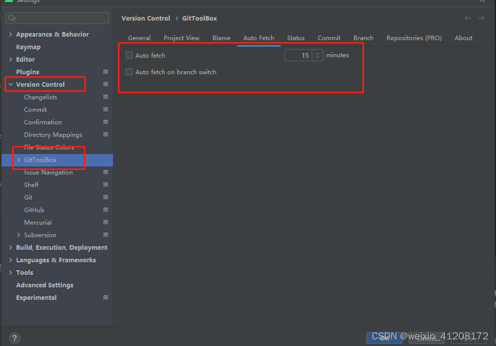
Task: Open the Repositories (PRO) tab
Action: pos(414,38)
